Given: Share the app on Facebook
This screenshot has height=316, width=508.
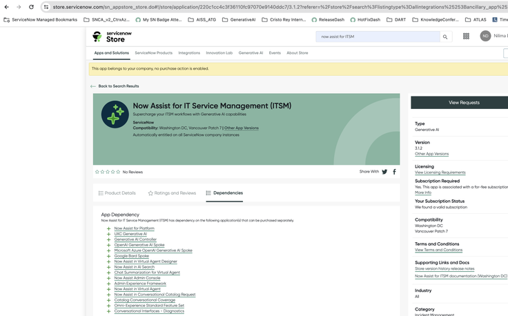Looking at the screenshot, I should coord(394,172).
